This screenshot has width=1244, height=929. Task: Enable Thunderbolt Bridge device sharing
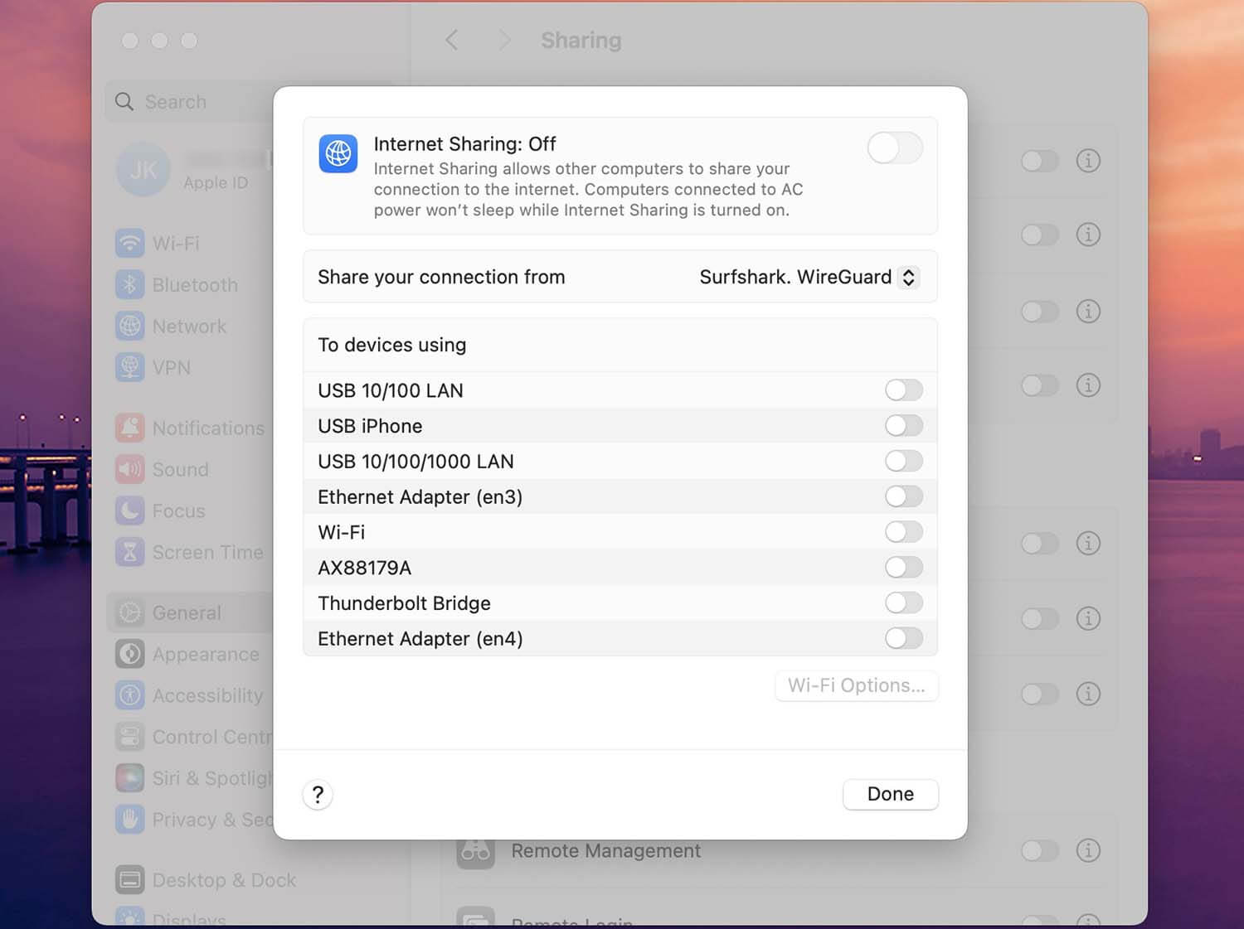[x=903, y=602]
